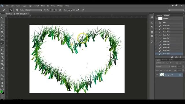The image size is (185, 104).
Task: Select the New history state
Action: pyautogui.click(x=169, y=23)
